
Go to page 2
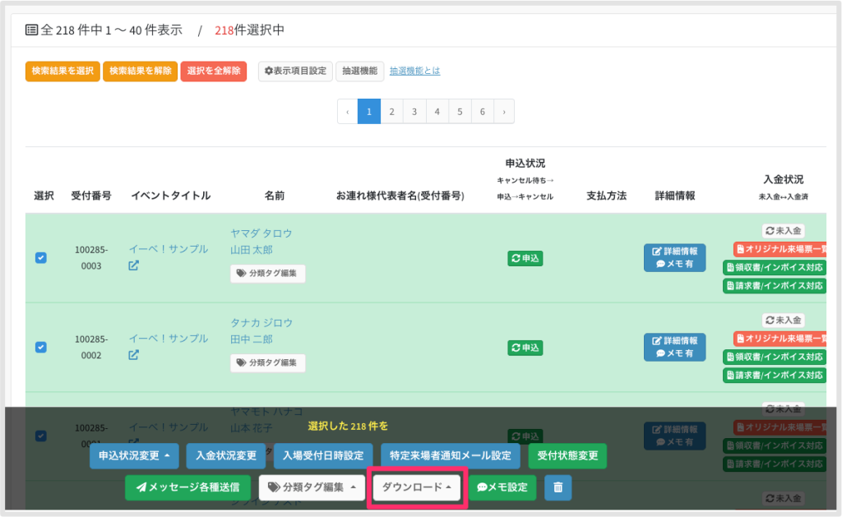(392, 112)
